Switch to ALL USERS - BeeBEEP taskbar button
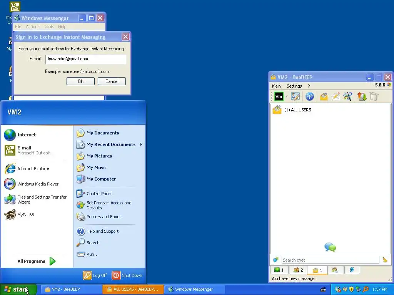 pyautogui.click(x=133, y=289)
